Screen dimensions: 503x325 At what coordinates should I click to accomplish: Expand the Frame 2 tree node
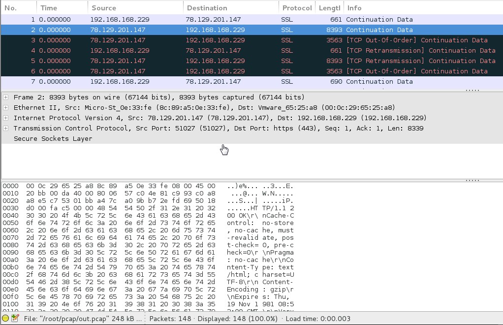(6, 97)
